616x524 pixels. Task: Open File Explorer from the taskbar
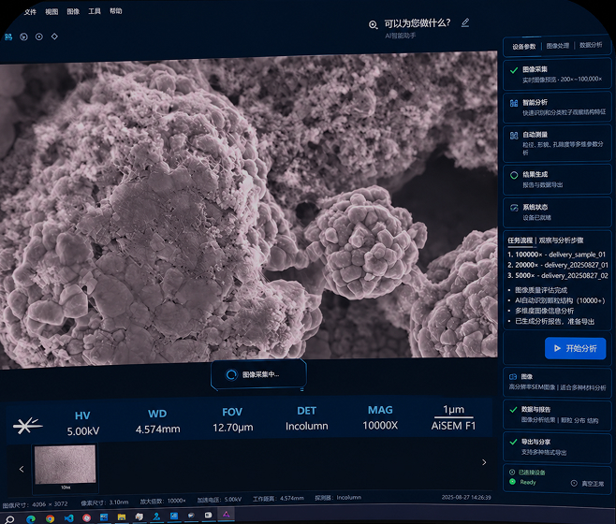point(122,517)
